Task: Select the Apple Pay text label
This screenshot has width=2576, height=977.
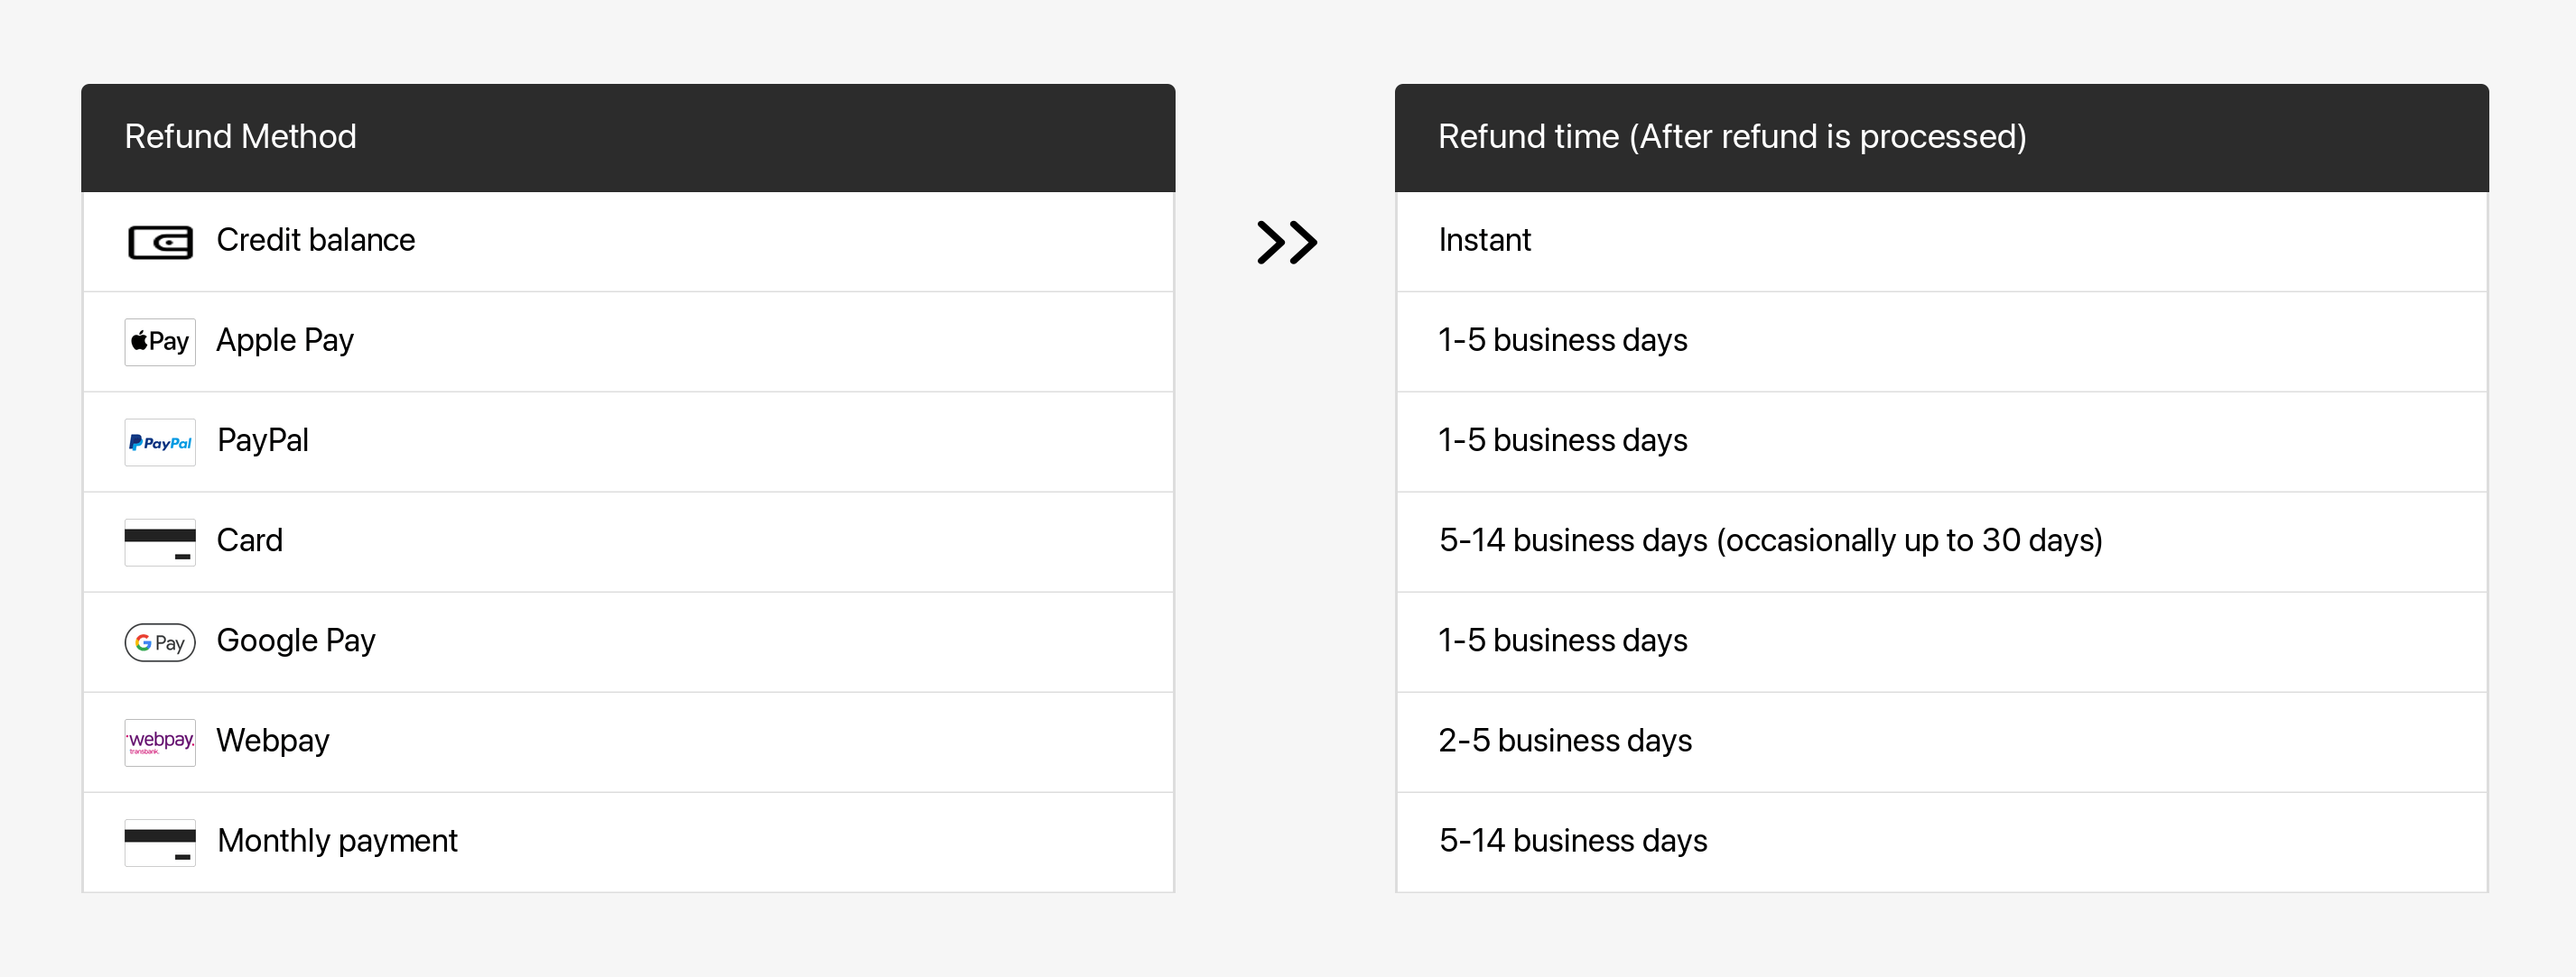Action: pyautogui.click(x=285, y=341)
